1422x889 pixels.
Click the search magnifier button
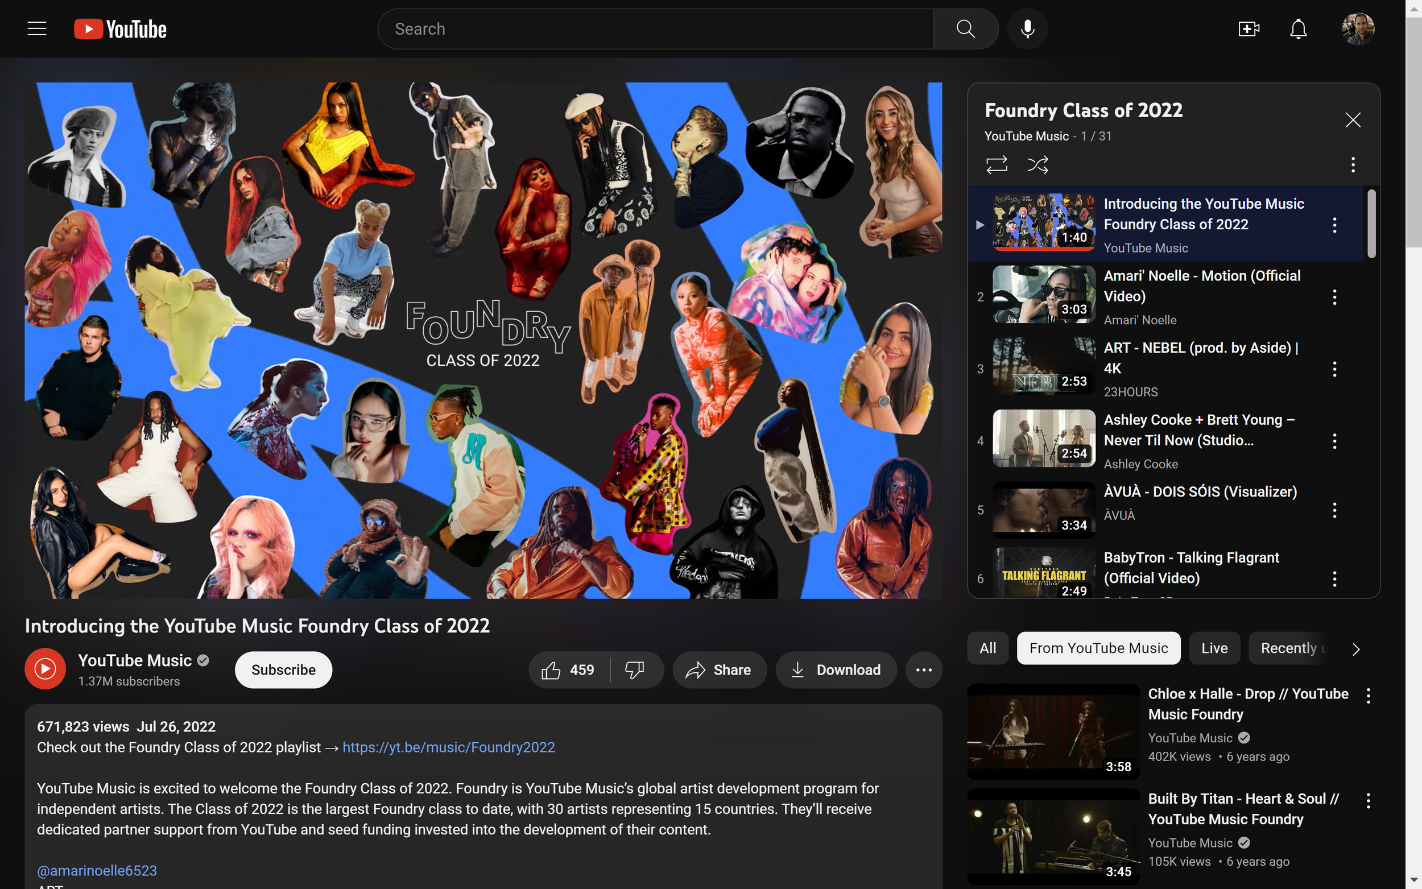tap(965, 29)
